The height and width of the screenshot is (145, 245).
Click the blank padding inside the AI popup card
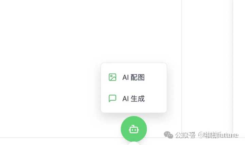155,88
